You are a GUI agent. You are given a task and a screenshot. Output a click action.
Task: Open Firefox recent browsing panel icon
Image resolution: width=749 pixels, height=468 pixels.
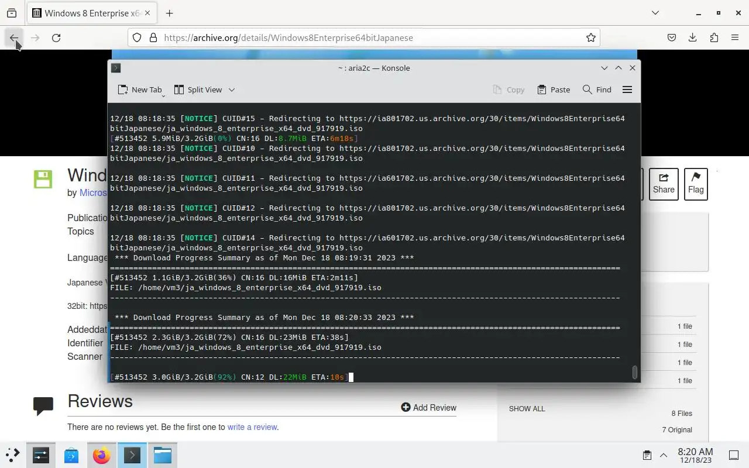tap(12, 13)
